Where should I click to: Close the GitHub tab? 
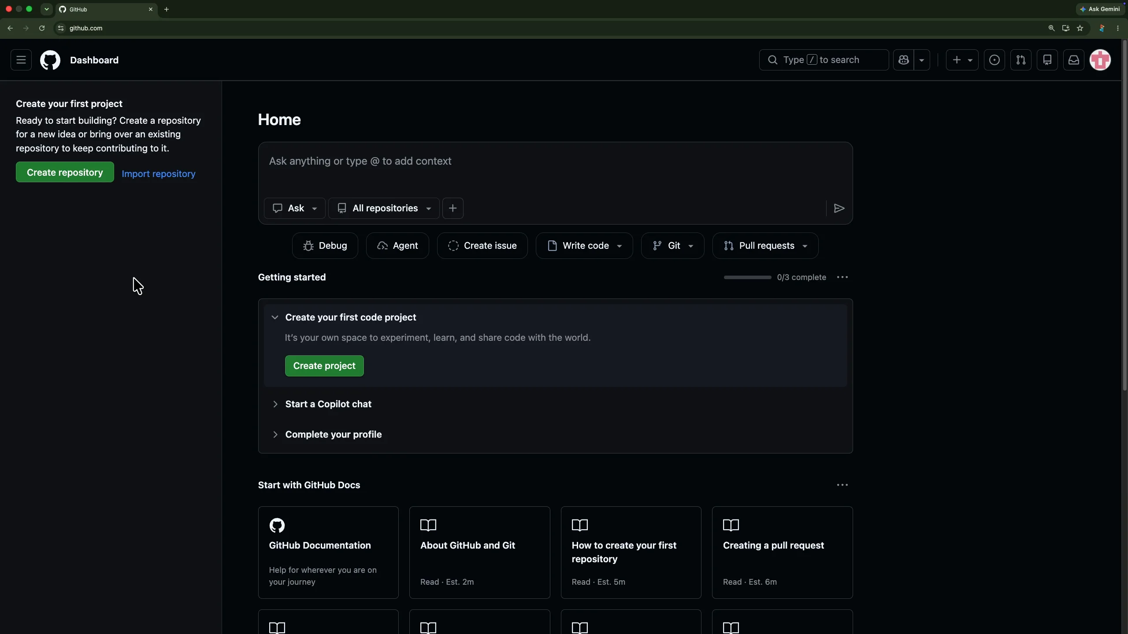coord(151,9)
